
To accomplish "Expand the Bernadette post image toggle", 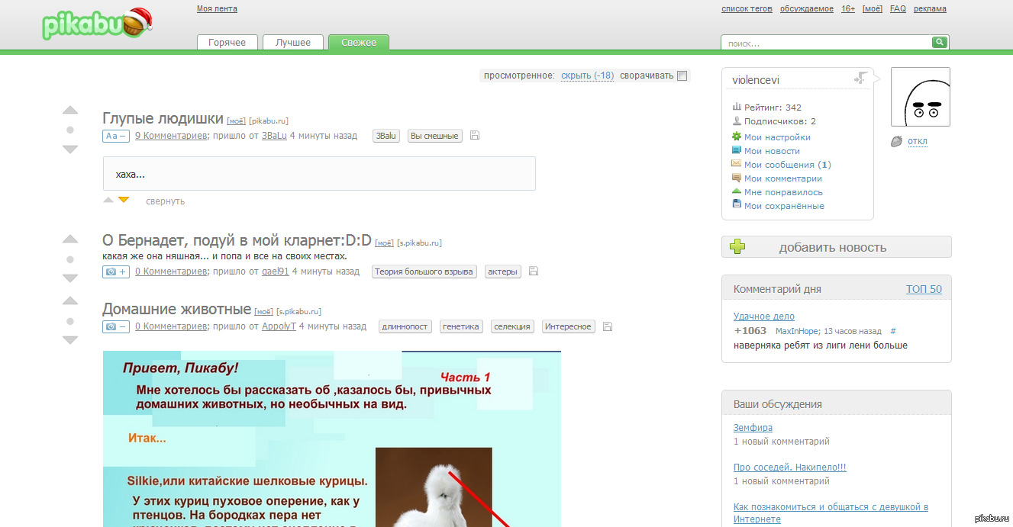I will (x=115, y=272).
